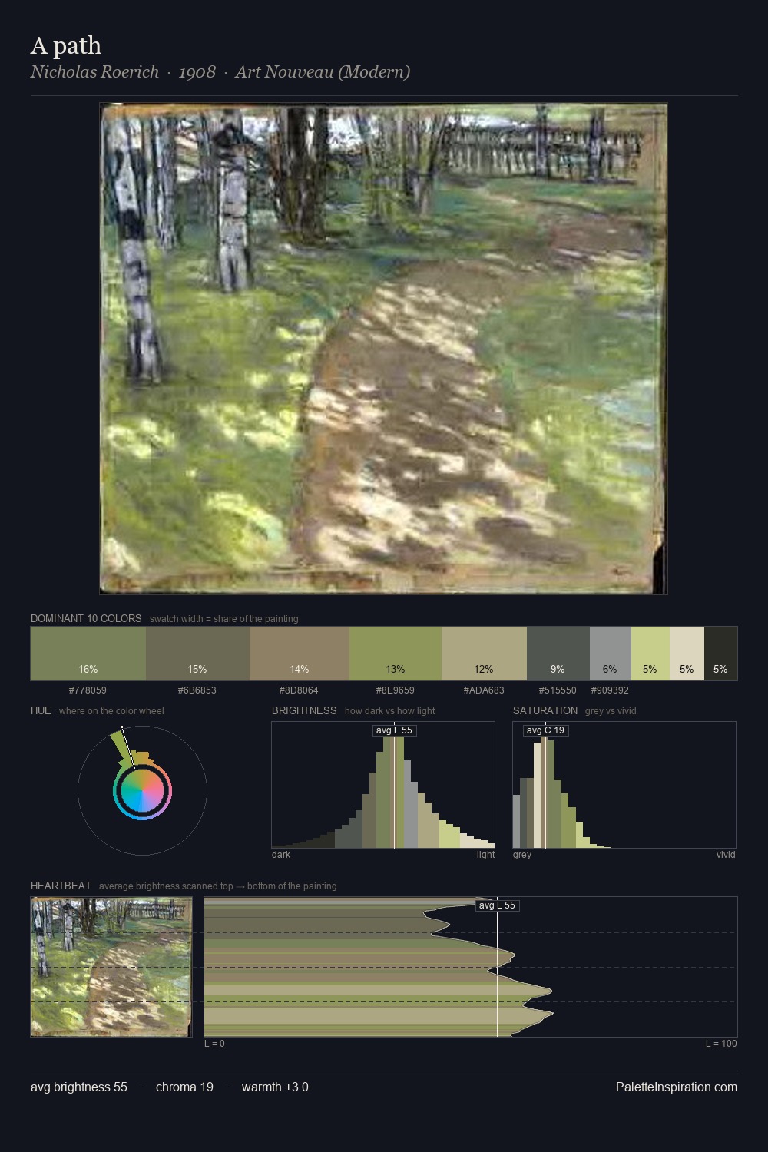Click the hex code #8E9659

[x=395, y=690]
